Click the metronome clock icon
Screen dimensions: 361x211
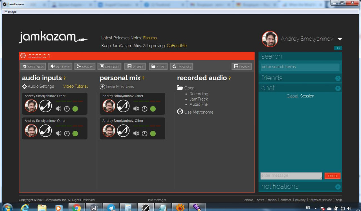(180, 112)
